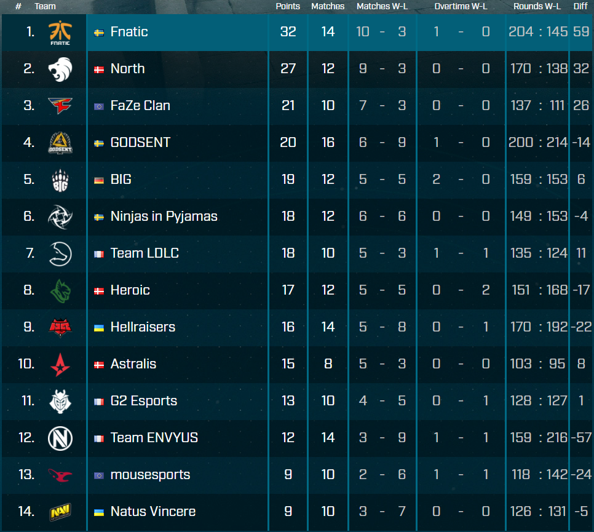The image size is (594, 532).
Task: Click the Diff column header
Action: point(580,6)
